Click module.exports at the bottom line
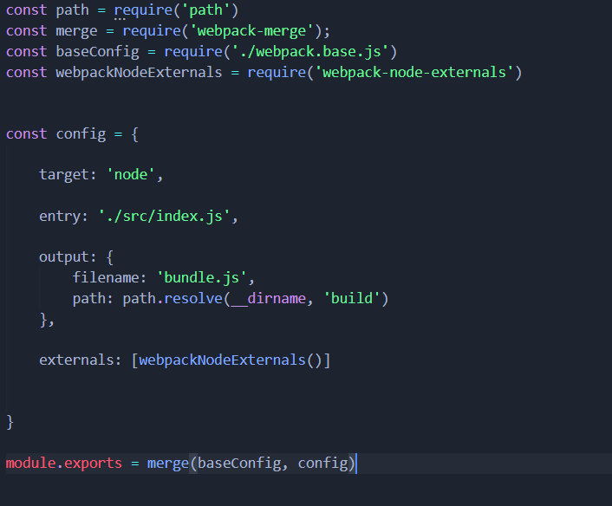The height and width of the screenshot is (506, 612). tap(63, 464)
